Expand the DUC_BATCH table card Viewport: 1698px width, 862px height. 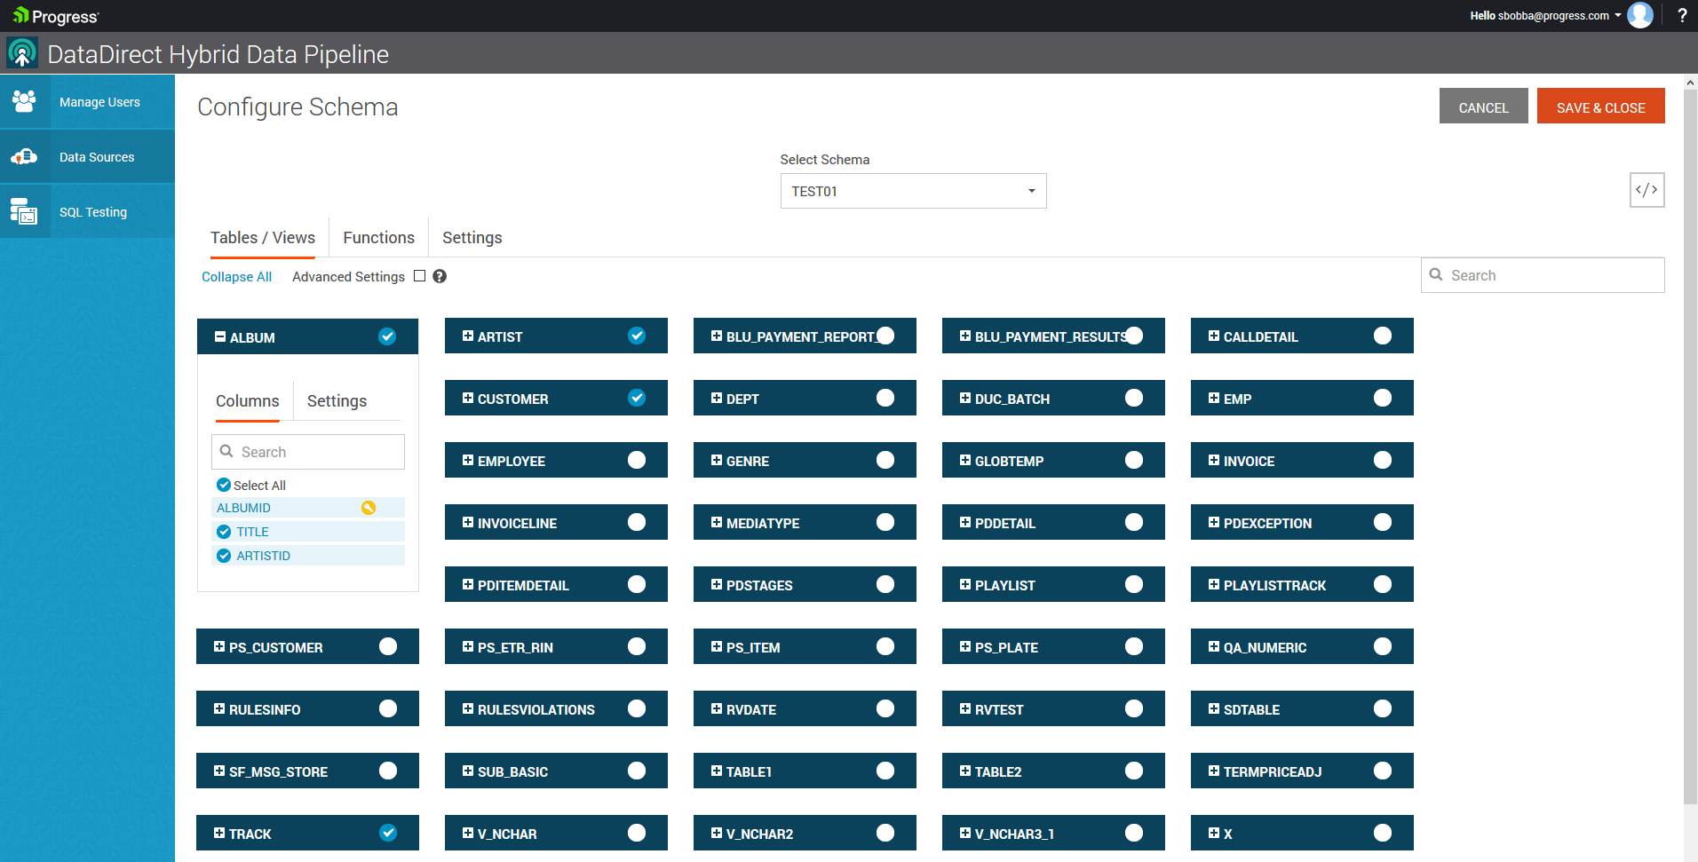click(965, 398)
